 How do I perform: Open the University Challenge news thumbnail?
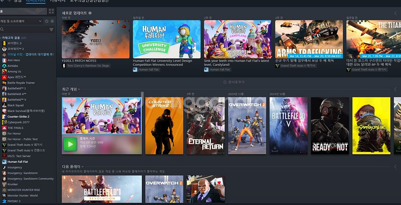167,39
